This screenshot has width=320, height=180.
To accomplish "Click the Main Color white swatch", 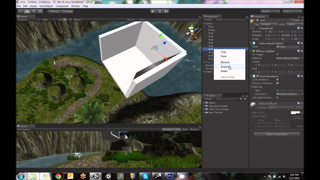I will pos(295,113).
